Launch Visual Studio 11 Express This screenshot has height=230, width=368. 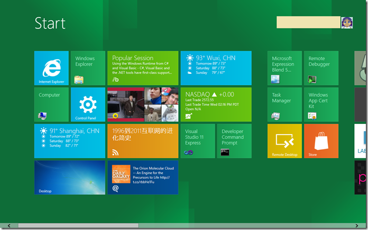click(x=198, y=141)
